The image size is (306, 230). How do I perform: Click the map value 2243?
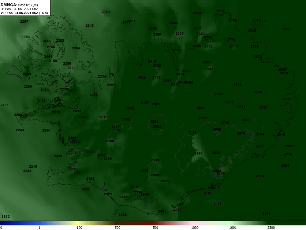(x=20, y=130)
